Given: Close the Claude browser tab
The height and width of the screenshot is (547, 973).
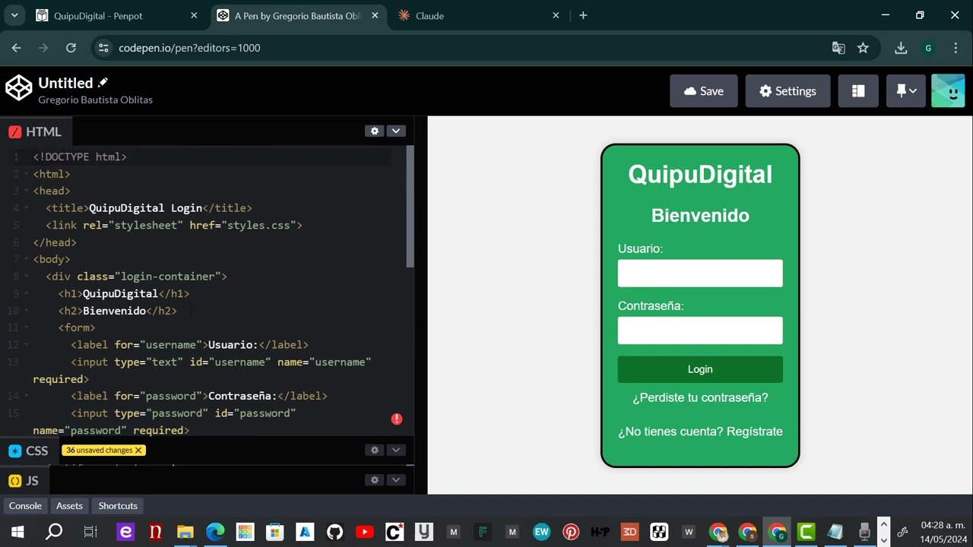Looking at the screenshot, I should point(556,15).
